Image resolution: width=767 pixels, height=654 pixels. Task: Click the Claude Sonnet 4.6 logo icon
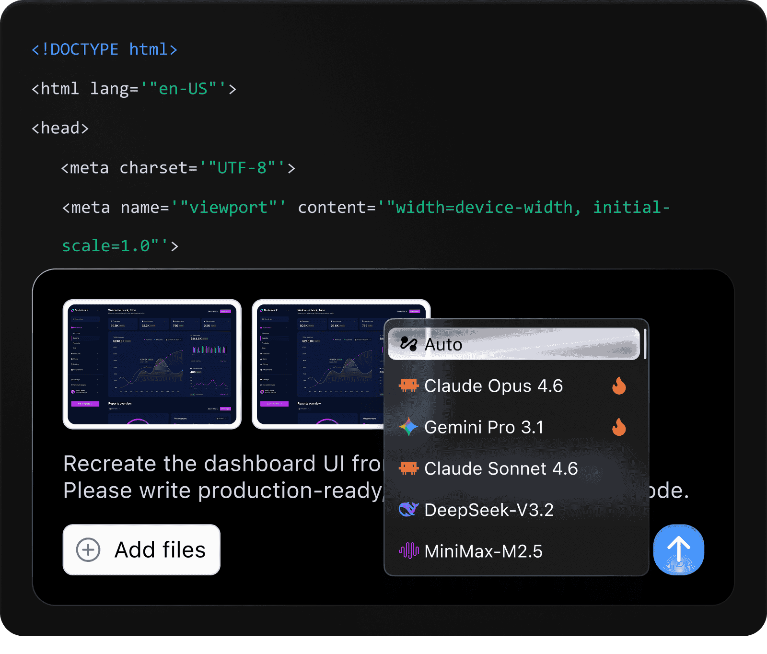[409, 468]
